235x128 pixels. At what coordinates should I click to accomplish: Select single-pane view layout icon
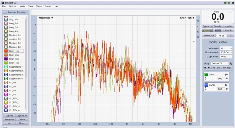(x=207, y=30)
